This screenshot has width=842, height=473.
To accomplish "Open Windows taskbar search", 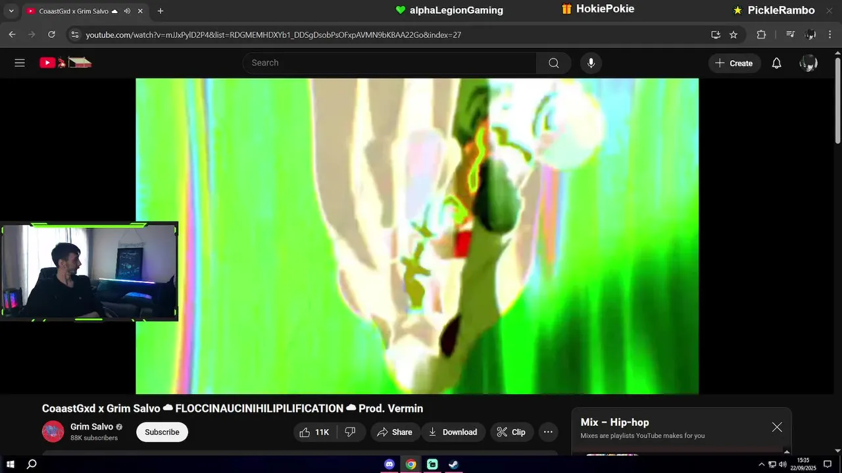I will tap(32, 464).
